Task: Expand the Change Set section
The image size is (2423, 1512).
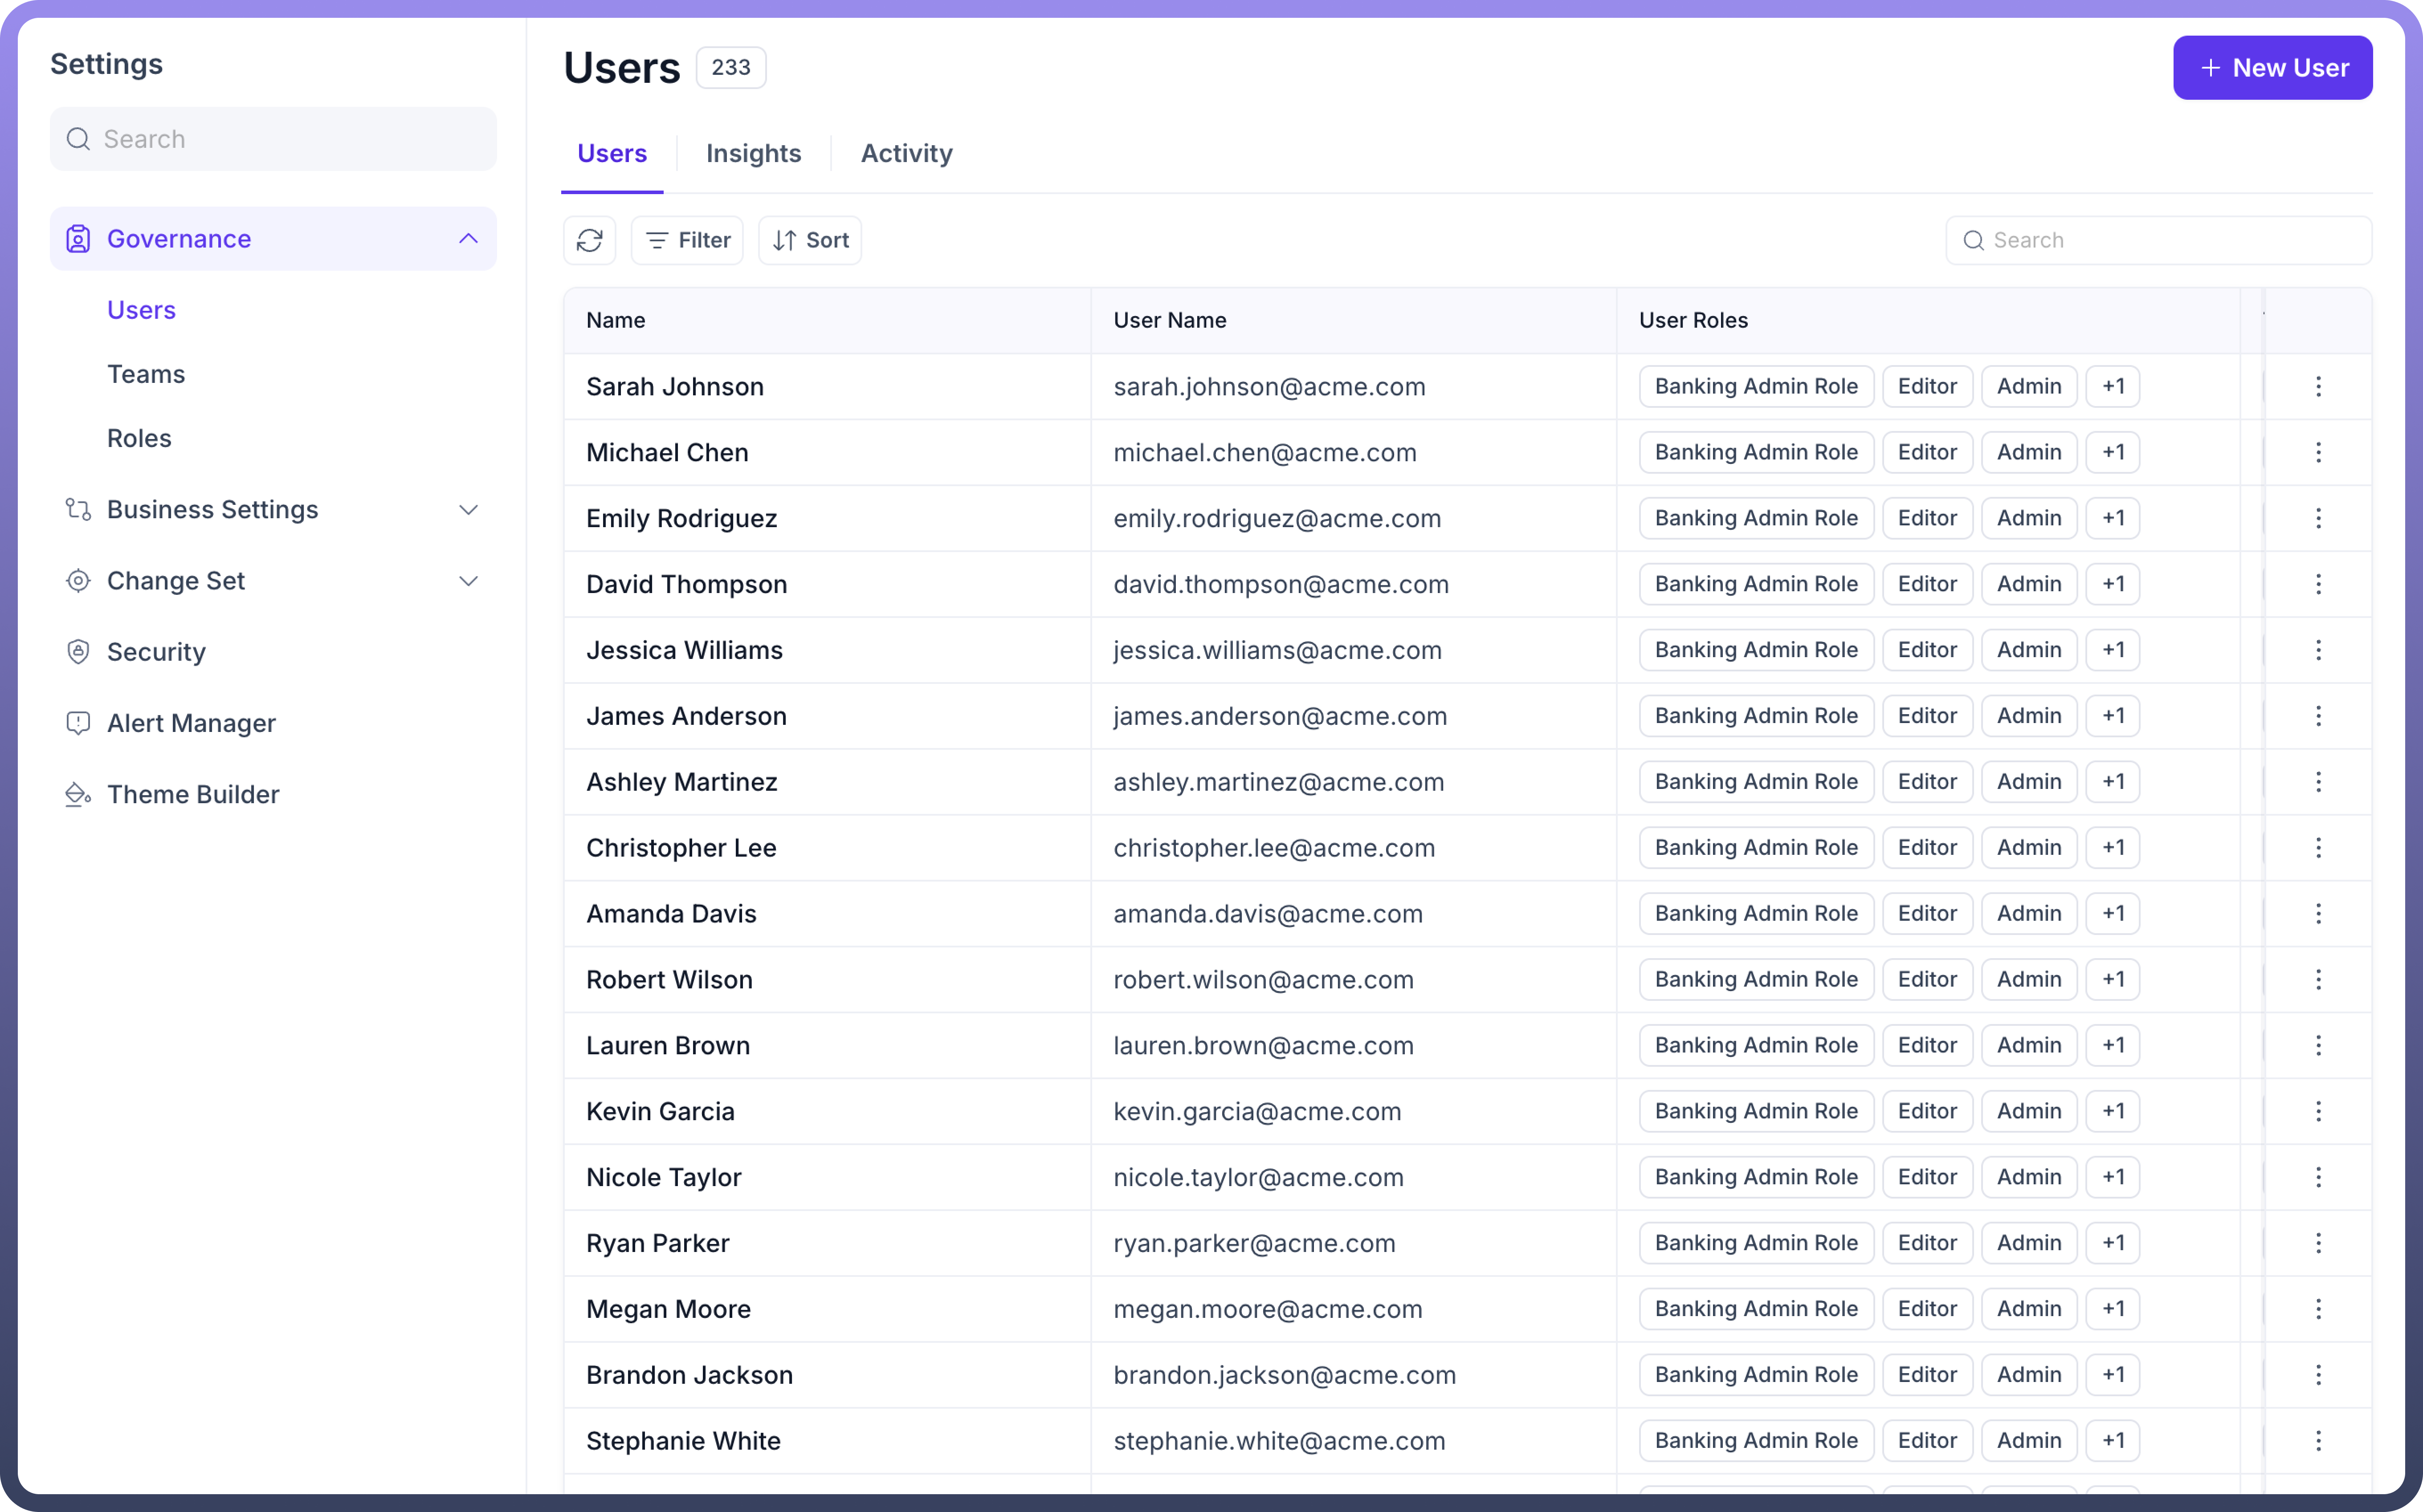Action: pos(468,581)
